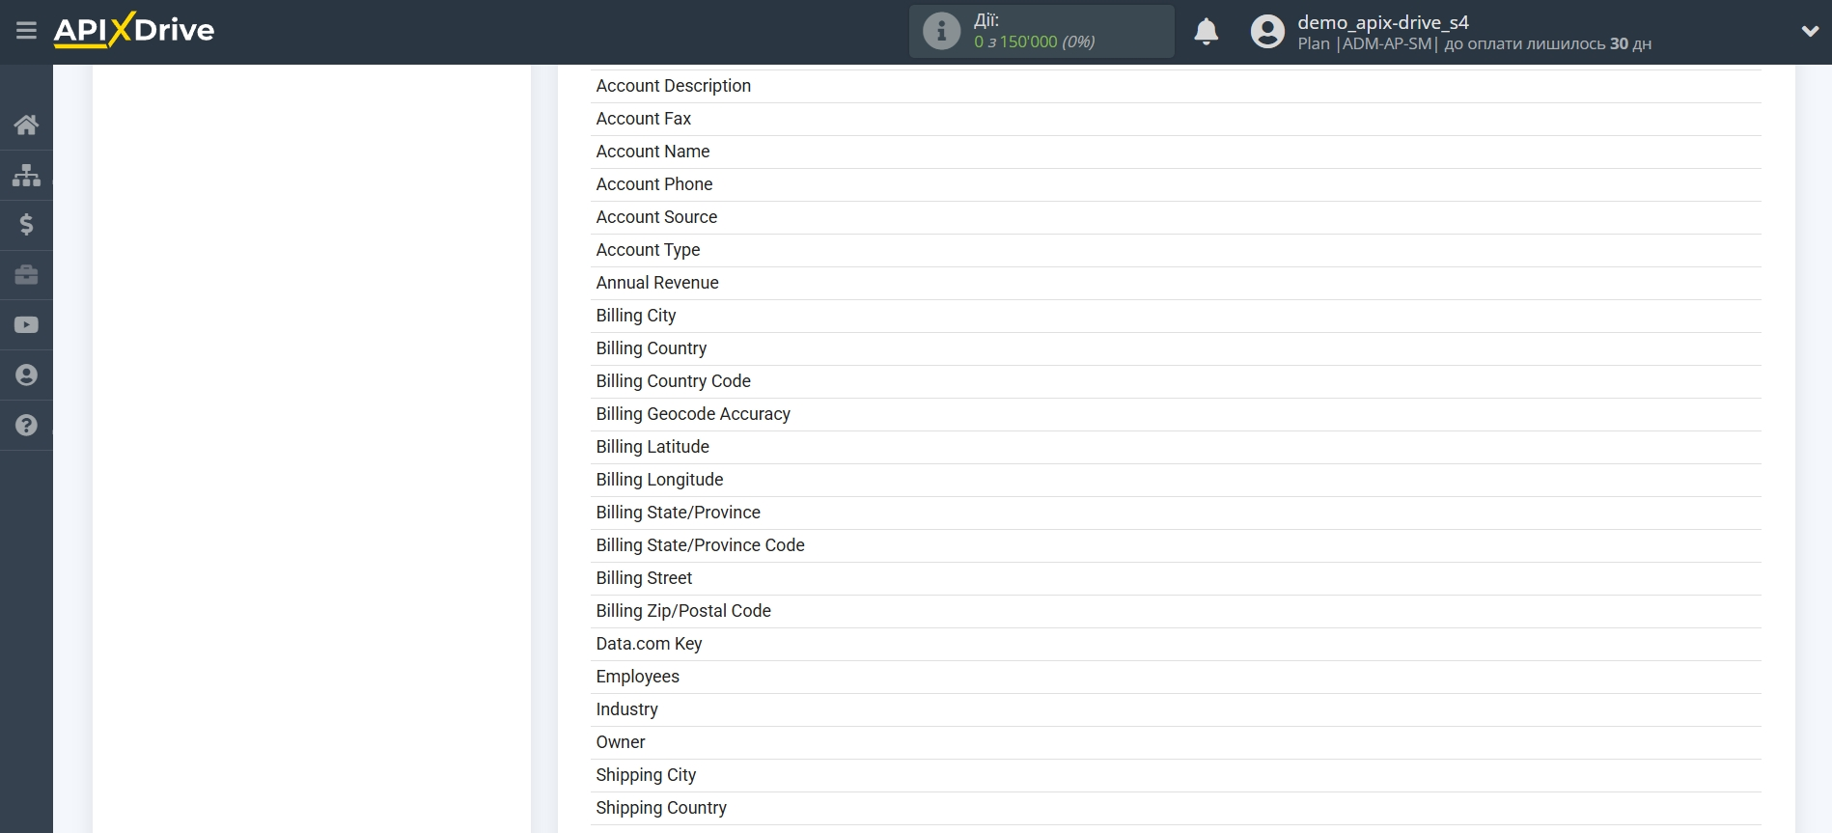
Task: Open connections sitemap sidebar icon
Action: (26, 175)
